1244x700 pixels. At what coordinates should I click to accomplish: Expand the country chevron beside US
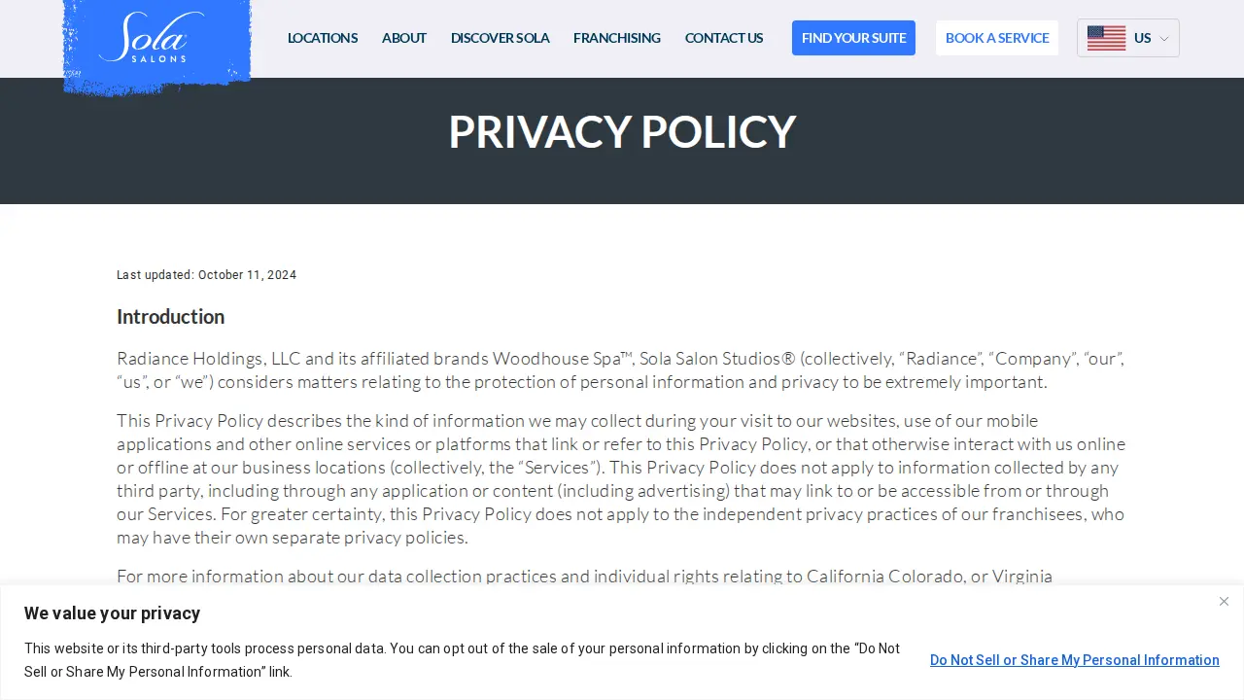pyautogui.click(x=1164, y=39)
